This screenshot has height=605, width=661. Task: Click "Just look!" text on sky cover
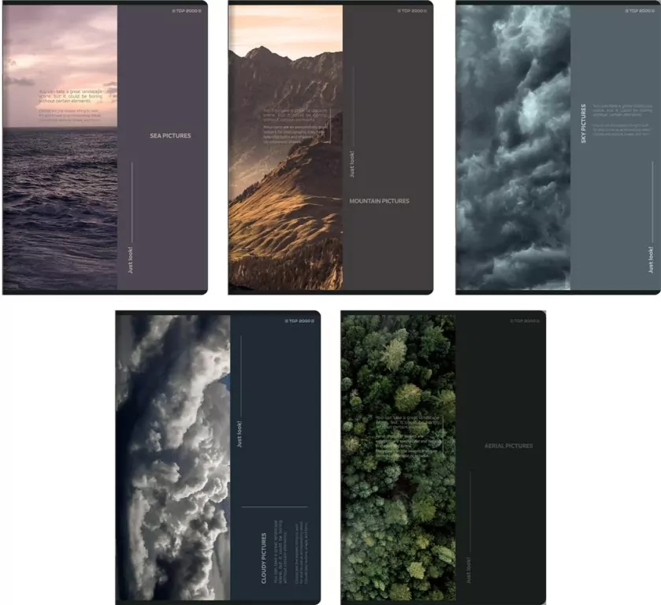click(x=651, y=260)
